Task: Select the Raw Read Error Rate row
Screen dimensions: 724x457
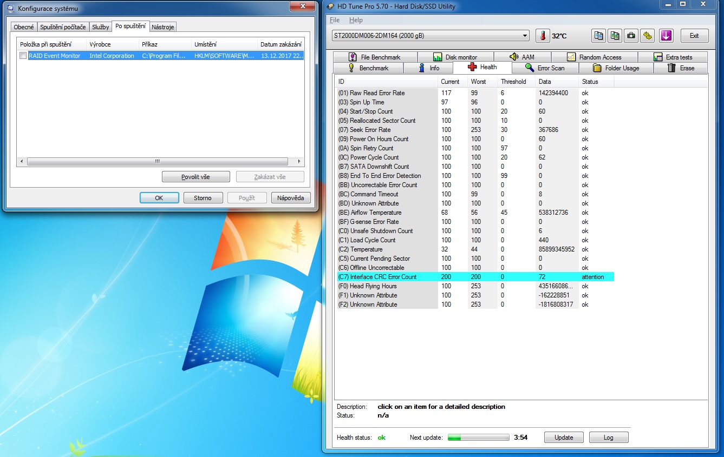Action: pos(474,93)
